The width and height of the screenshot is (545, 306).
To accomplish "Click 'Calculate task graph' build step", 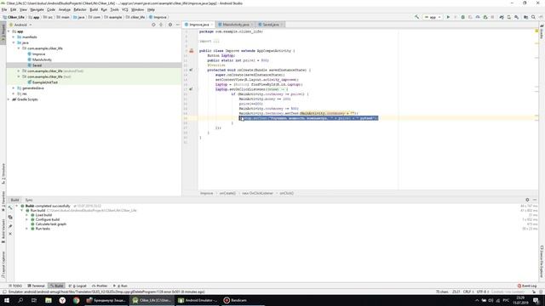I will (51, 224).
